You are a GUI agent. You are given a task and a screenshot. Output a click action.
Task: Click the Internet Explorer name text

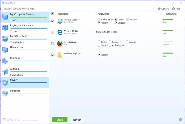(x=72, y=20)
